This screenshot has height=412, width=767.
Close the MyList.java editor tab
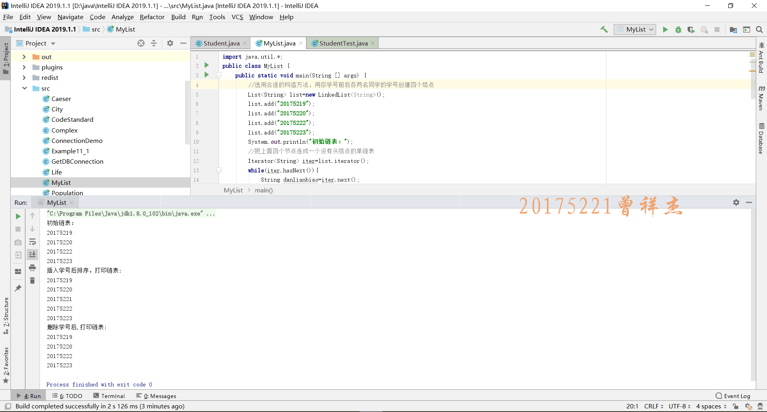pos(301,43)
